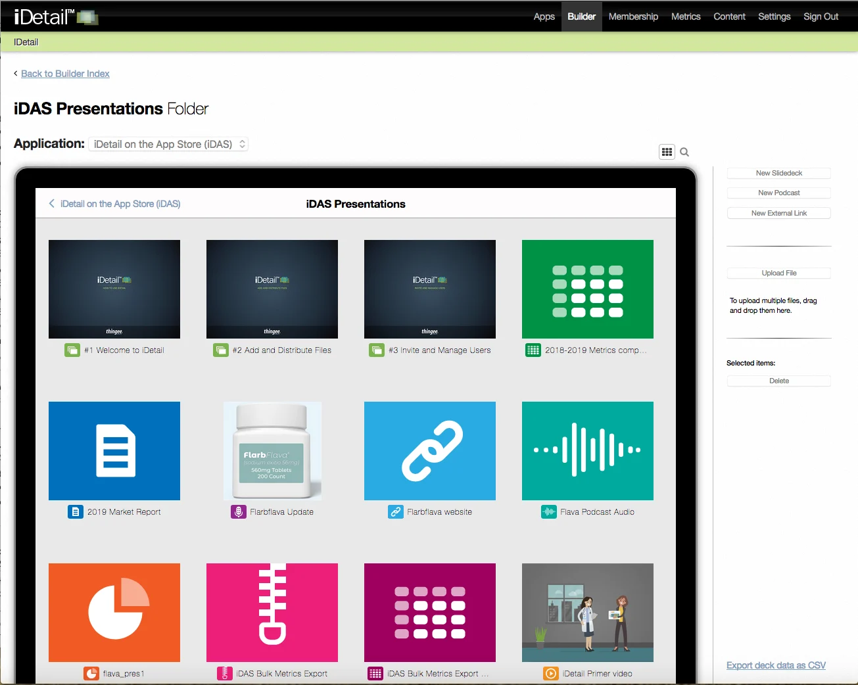Image resolution: width=858 pixels, height=685 pixels.
Task: Select the #1 Welcome to iDetail thumbnail
Action: pos(114,289)
